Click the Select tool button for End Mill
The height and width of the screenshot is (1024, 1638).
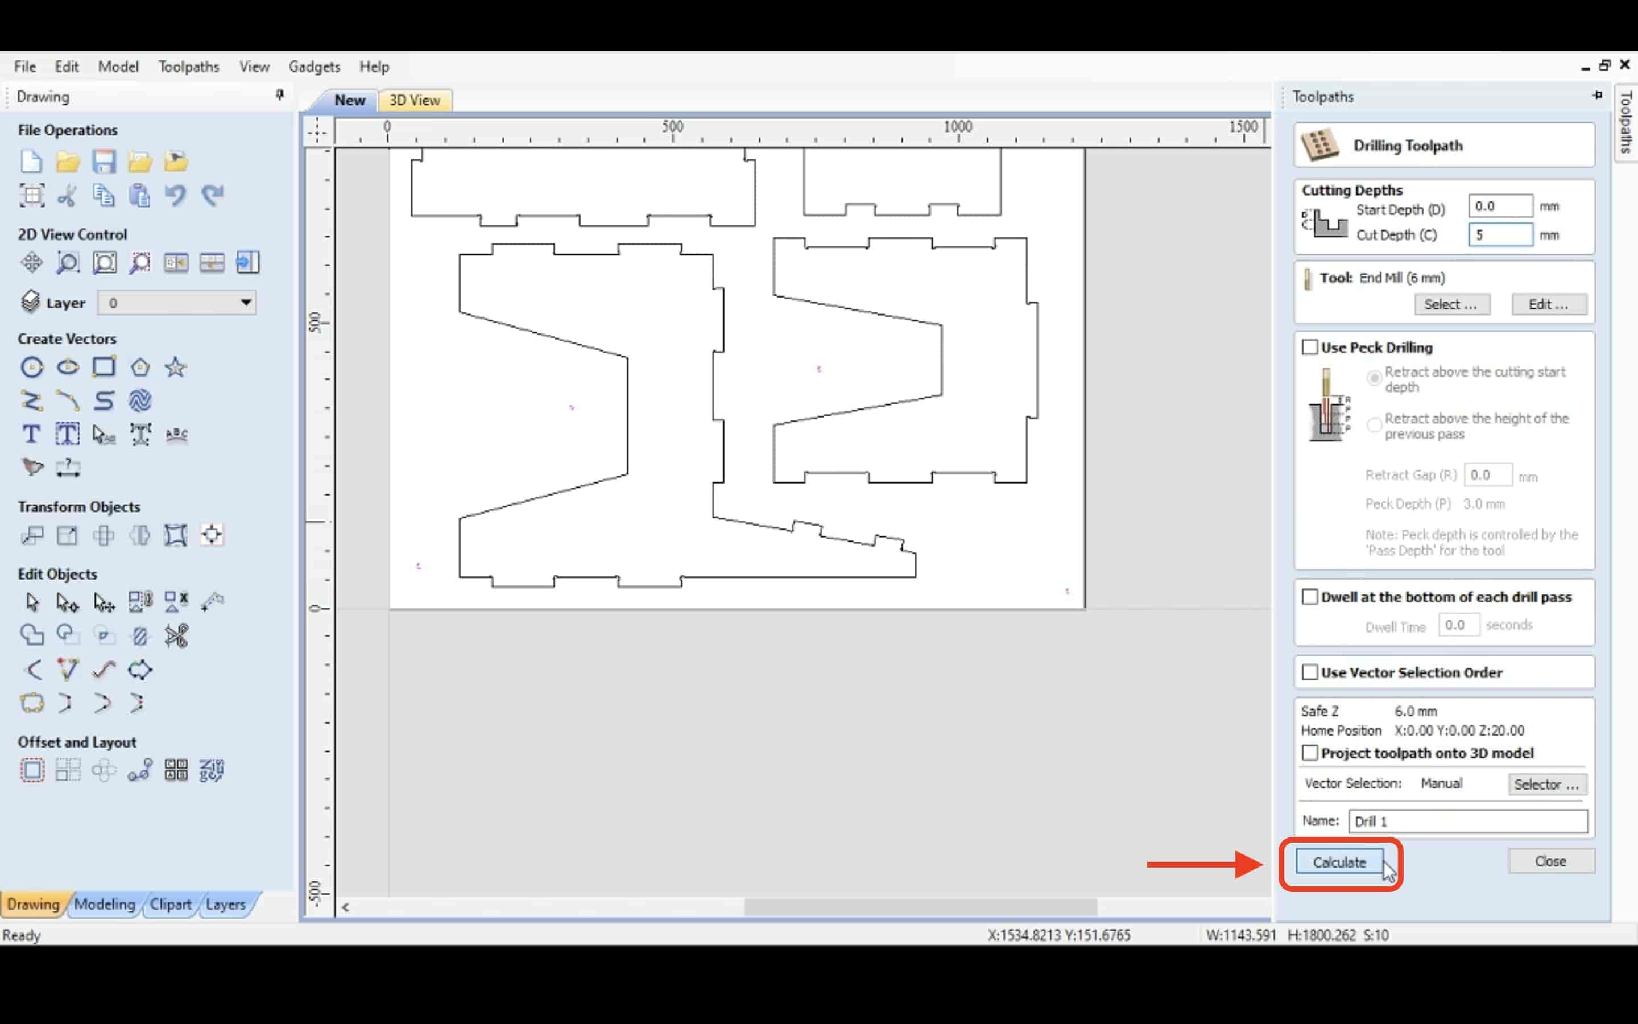pyautogui.click(x=1449, y=304)
